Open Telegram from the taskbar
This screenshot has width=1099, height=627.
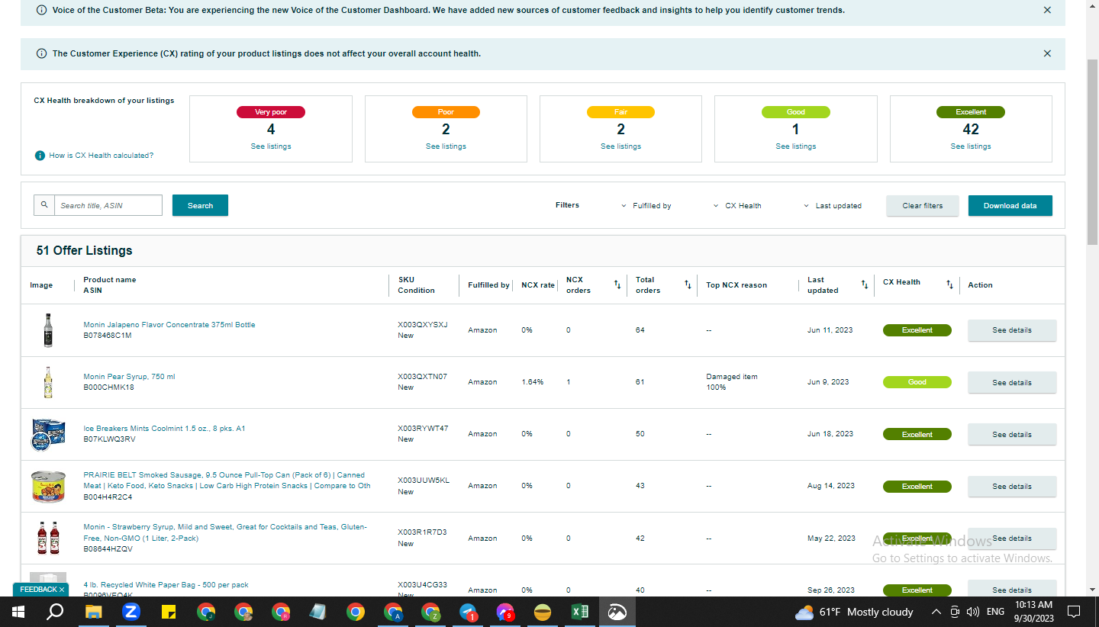tap(469, 612)
